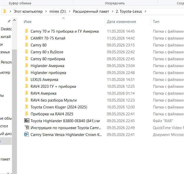Click folder icon of Camry 70 и 75 приборка
Viewport: 184px width, 174px height.
[x=27, y=31]
